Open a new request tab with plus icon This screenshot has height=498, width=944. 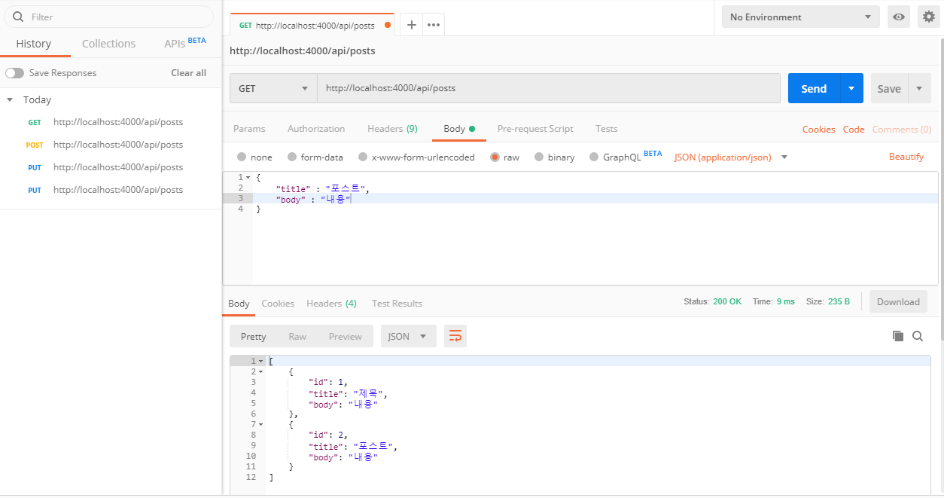(x=412, y=25)
